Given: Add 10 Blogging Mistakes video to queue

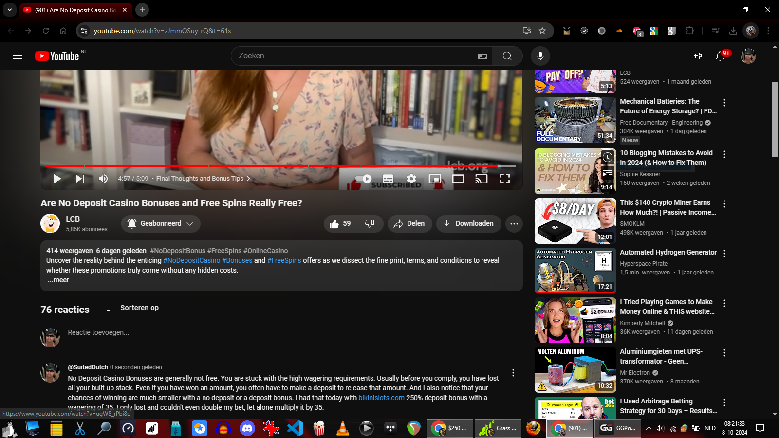Looking at the screenshot, I should coord(608,173).
